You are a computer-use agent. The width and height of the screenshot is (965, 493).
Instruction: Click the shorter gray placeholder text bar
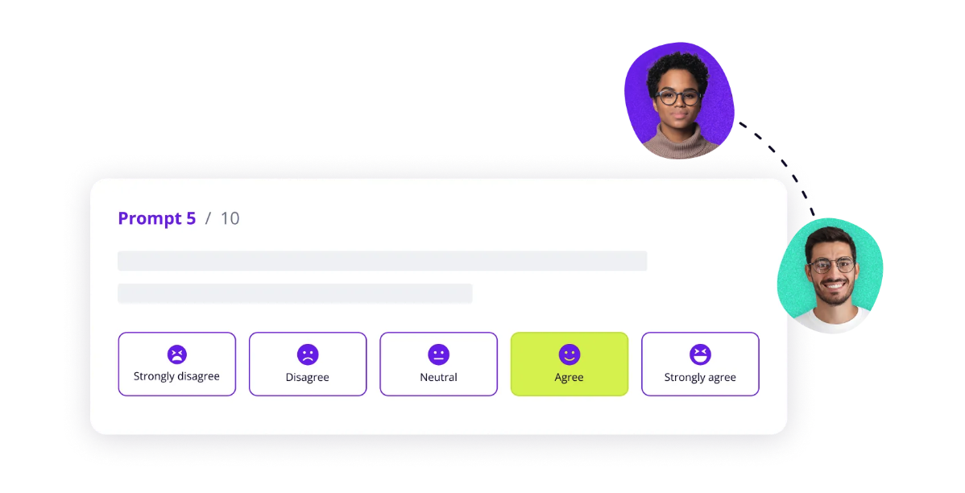point(295,293)
